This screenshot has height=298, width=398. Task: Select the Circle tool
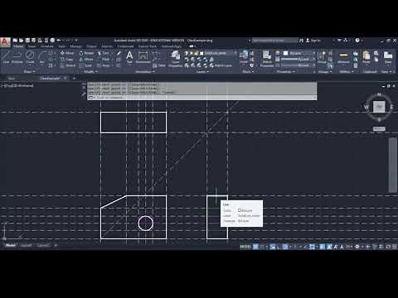30,57
